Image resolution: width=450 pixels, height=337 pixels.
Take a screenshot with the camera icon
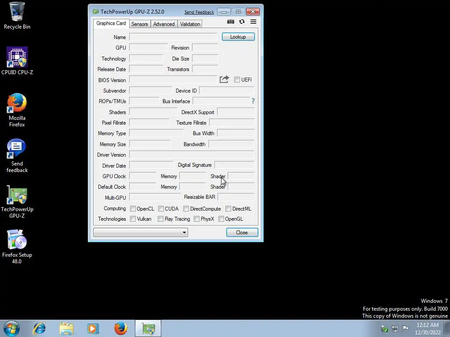pyautogui.click(x=230, y=22)
